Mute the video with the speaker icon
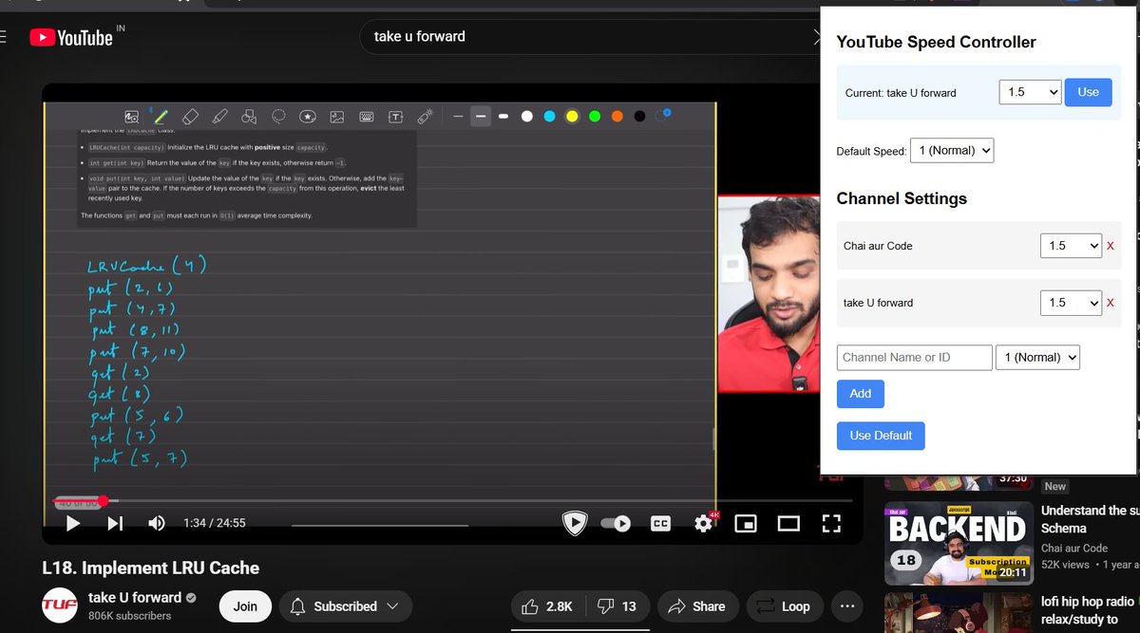The width and height of the screenshot is (1140, 633). point(157,523)
